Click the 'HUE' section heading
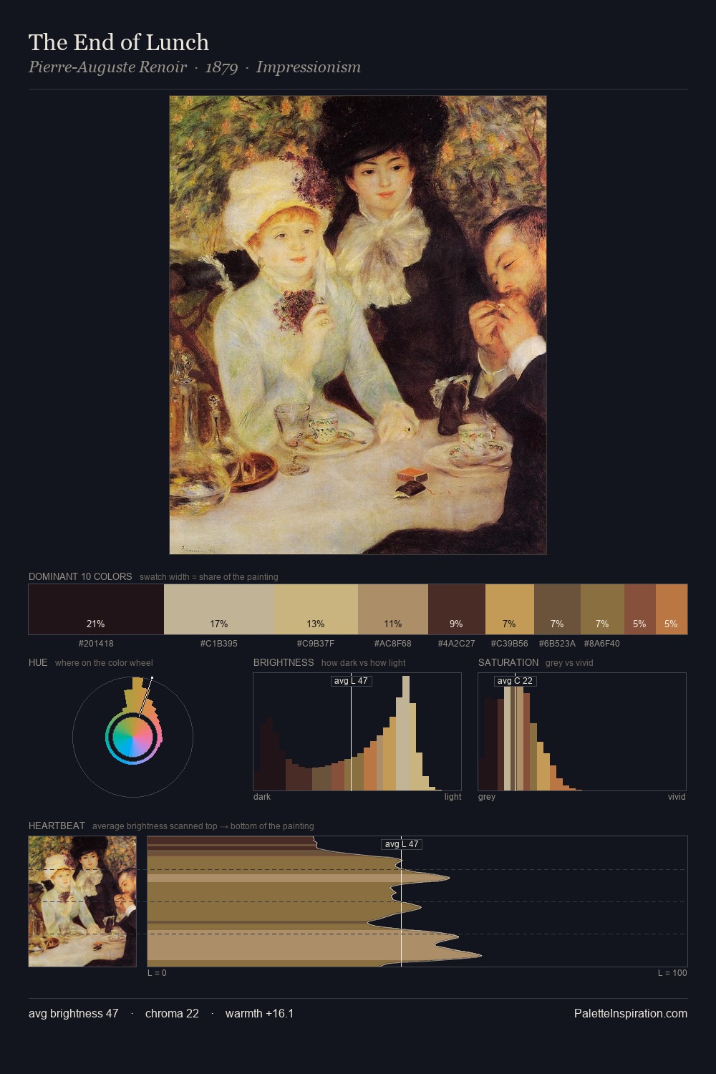716x1074 pixels. point(38,662)
